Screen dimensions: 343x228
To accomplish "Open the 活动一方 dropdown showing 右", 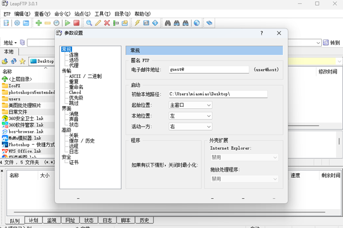I will point(190,127).
